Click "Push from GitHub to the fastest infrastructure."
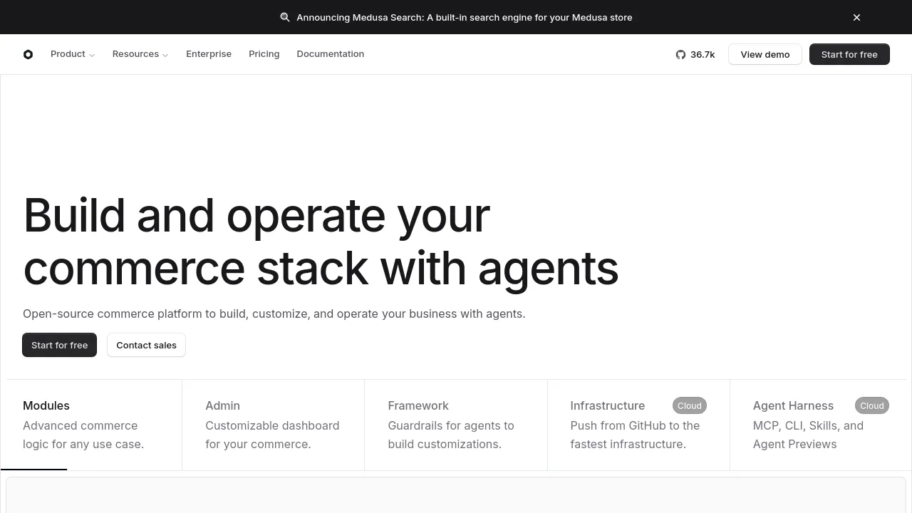This screenshot has height=513, width=912. (635, 435)
